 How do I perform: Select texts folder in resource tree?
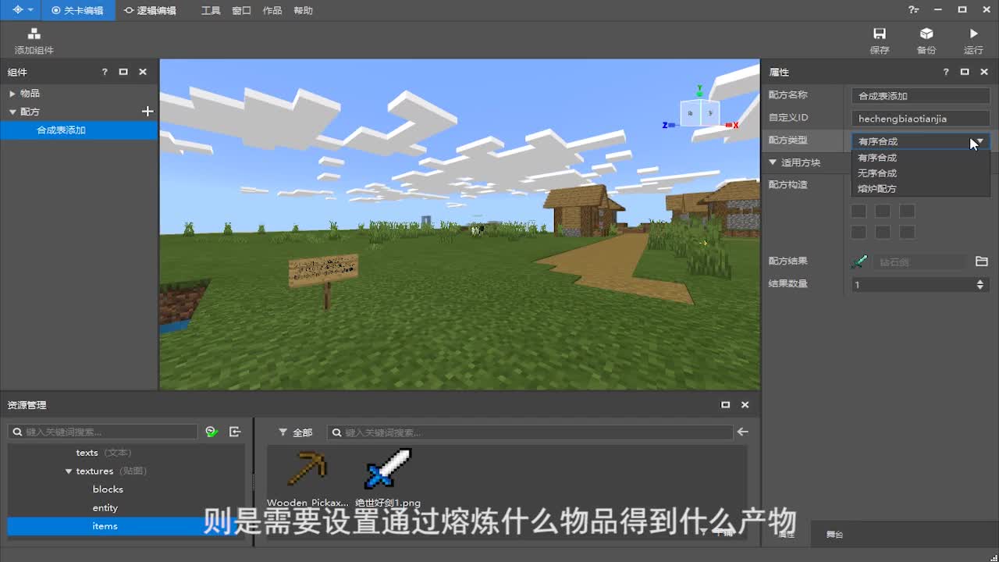coord(87,453)
